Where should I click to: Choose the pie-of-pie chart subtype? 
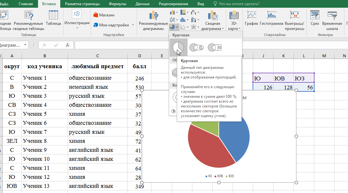[x=197, y=47]
